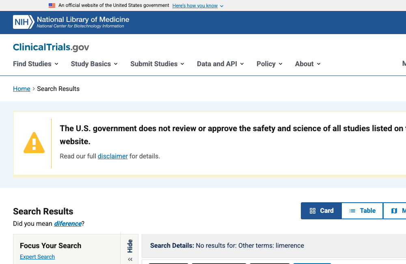
Task: Open the Find Studies menu
Action: [36, 64]
